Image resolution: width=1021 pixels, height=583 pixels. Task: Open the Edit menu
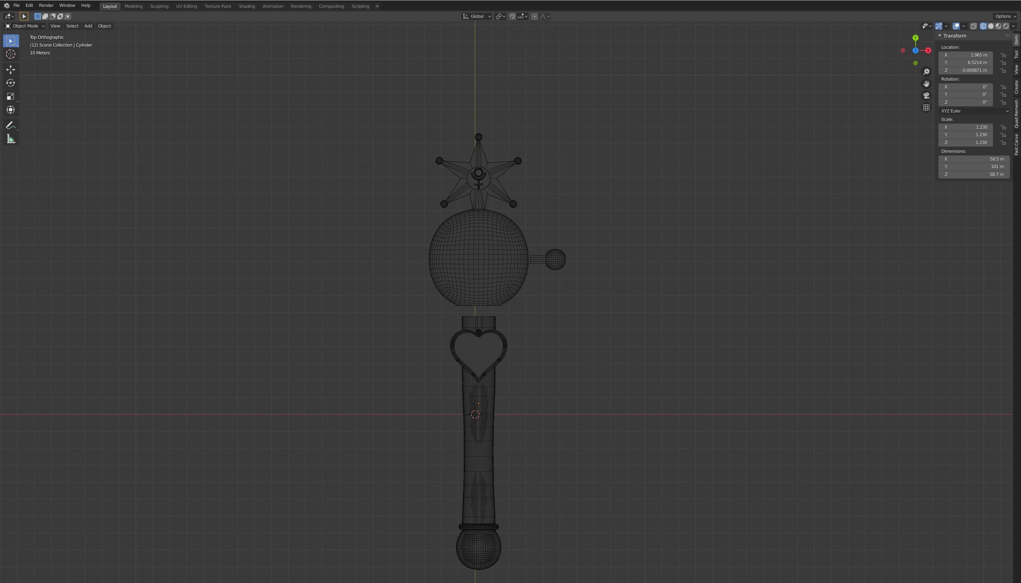tap(29, 6)
